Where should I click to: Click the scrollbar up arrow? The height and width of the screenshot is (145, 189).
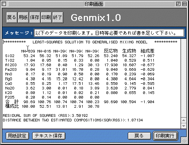click(x=184, y=120)
